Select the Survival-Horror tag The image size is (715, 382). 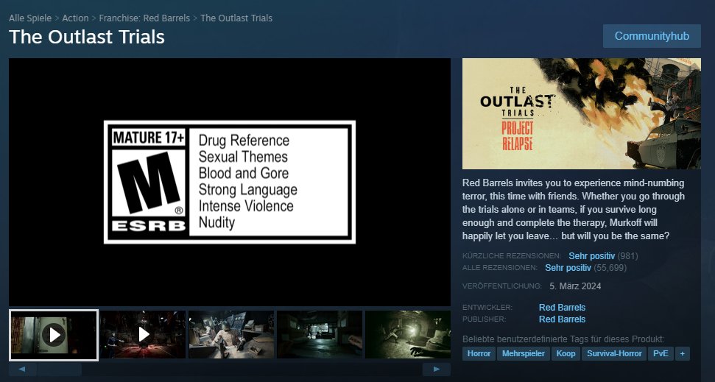614,353
